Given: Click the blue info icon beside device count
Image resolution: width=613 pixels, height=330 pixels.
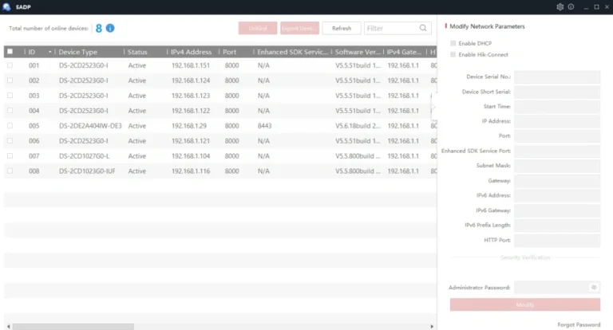Looking at the screenshot, I should pos(110,28).
